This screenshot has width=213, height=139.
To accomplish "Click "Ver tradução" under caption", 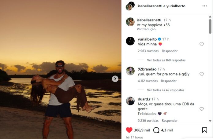I will [146, 29].
